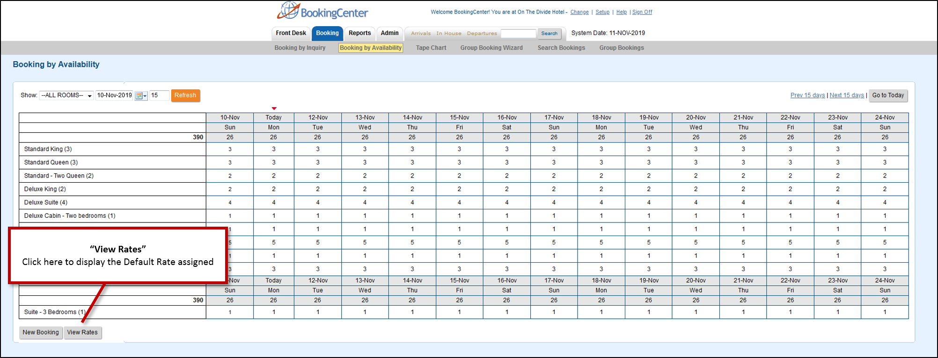Click the top 24-Nov column header
Screen dimensions: 938x358
click(885, 117)
